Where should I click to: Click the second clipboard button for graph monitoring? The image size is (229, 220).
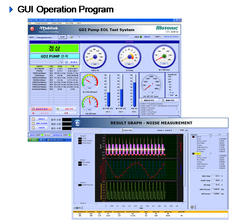pyautogui.click(x=39, y=123)
